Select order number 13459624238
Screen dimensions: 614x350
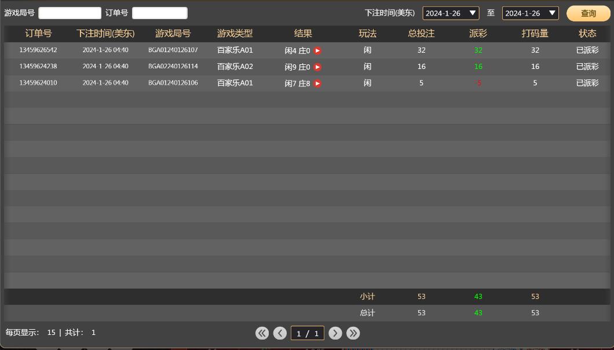[x=38, y=67]
